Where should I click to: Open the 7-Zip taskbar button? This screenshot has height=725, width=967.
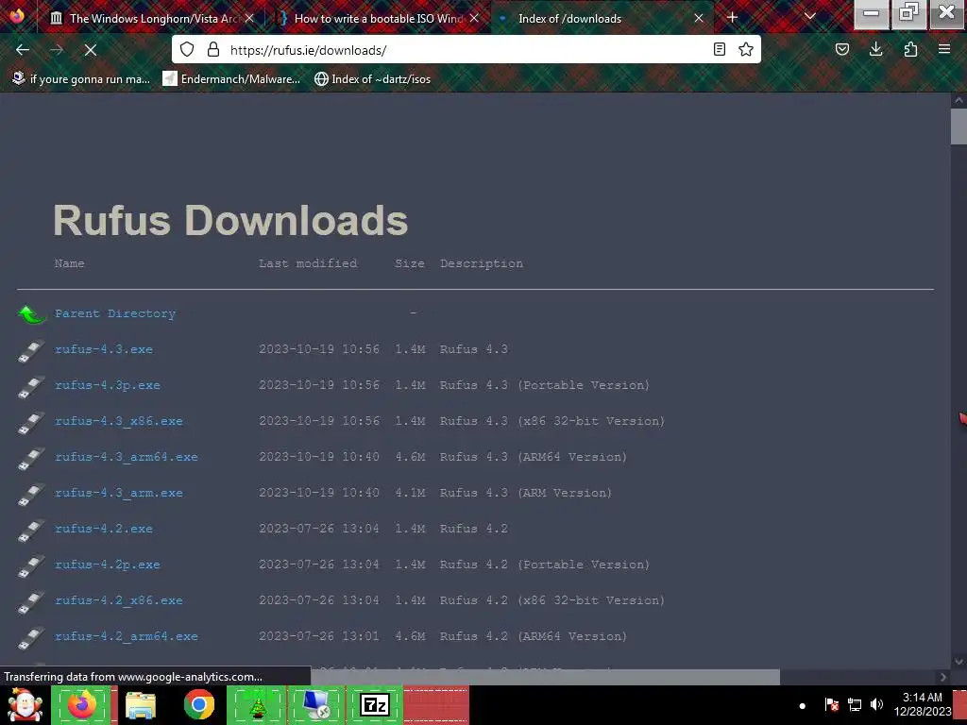click(x=375, y=704)
